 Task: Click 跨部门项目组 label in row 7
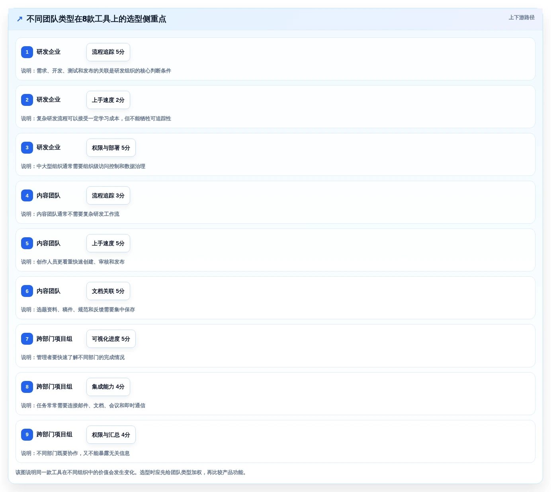tap(55, 339)
